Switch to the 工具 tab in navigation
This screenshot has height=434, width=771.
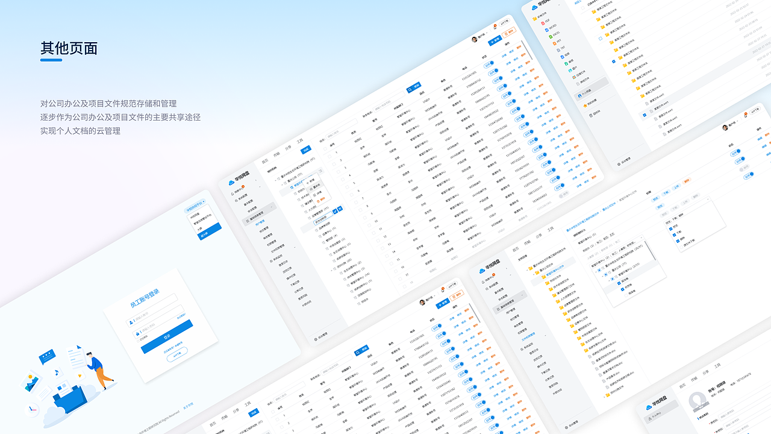300,141
